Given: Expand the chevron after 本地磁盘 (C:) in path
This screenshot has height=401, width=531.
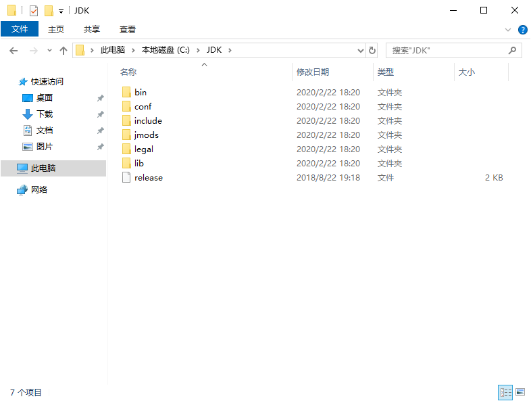Looking at the screenshot, I should pos(198,51).
